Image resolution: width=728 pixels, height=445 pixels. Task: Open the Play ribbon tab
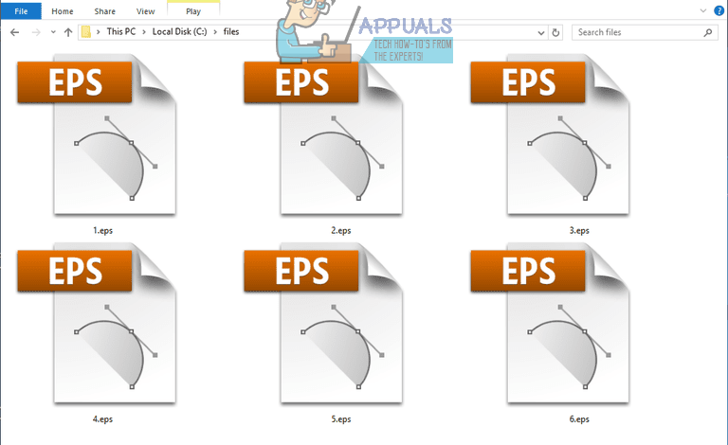[x=193, y=11]
